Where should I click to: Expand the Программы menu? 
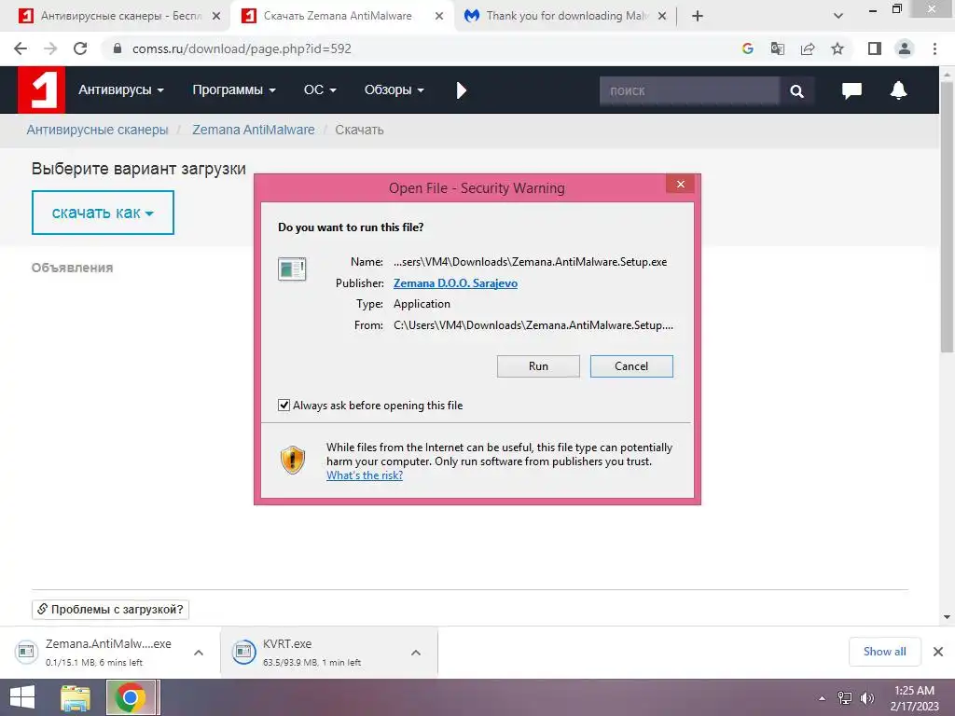click(x=234, y=90)
